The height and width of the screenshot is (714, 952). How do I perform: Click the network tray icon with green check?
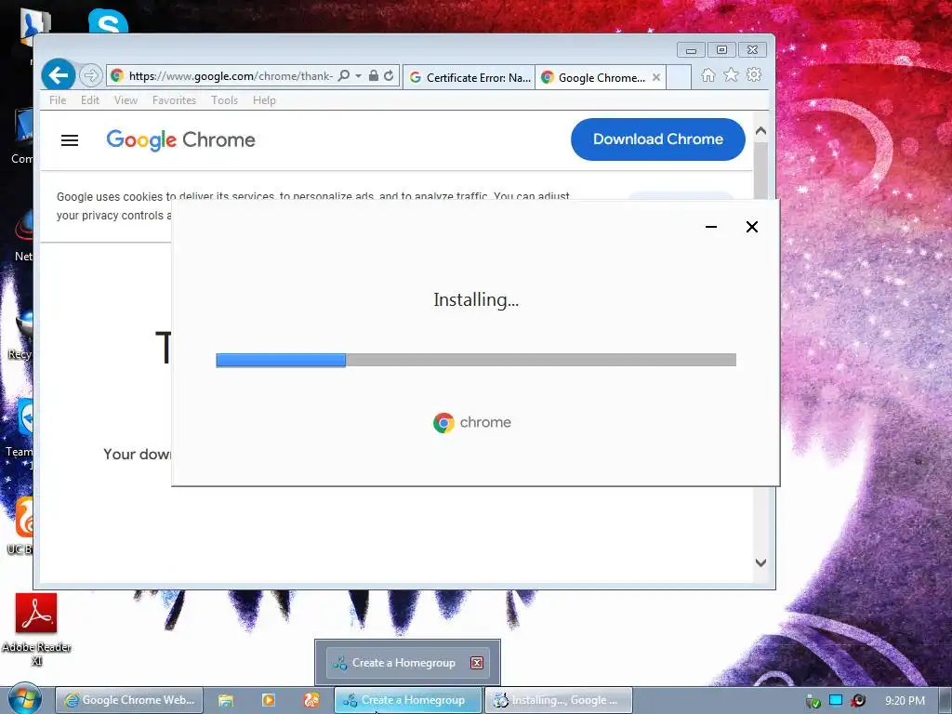click(x=813, y=701)
